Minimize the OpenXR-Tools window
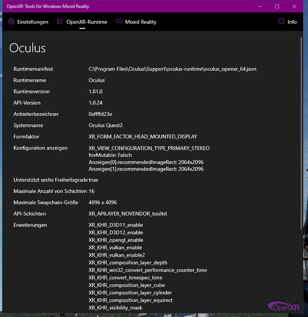 [x=260, y=6]
